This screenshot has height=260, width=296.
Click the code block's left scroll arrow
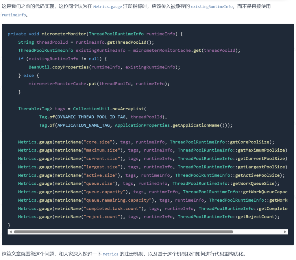[11, 232]
